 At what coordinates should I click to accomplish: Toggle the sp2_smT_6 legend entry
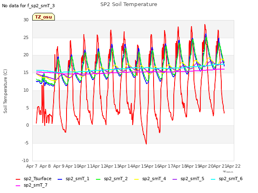click(x=227, y=179)
